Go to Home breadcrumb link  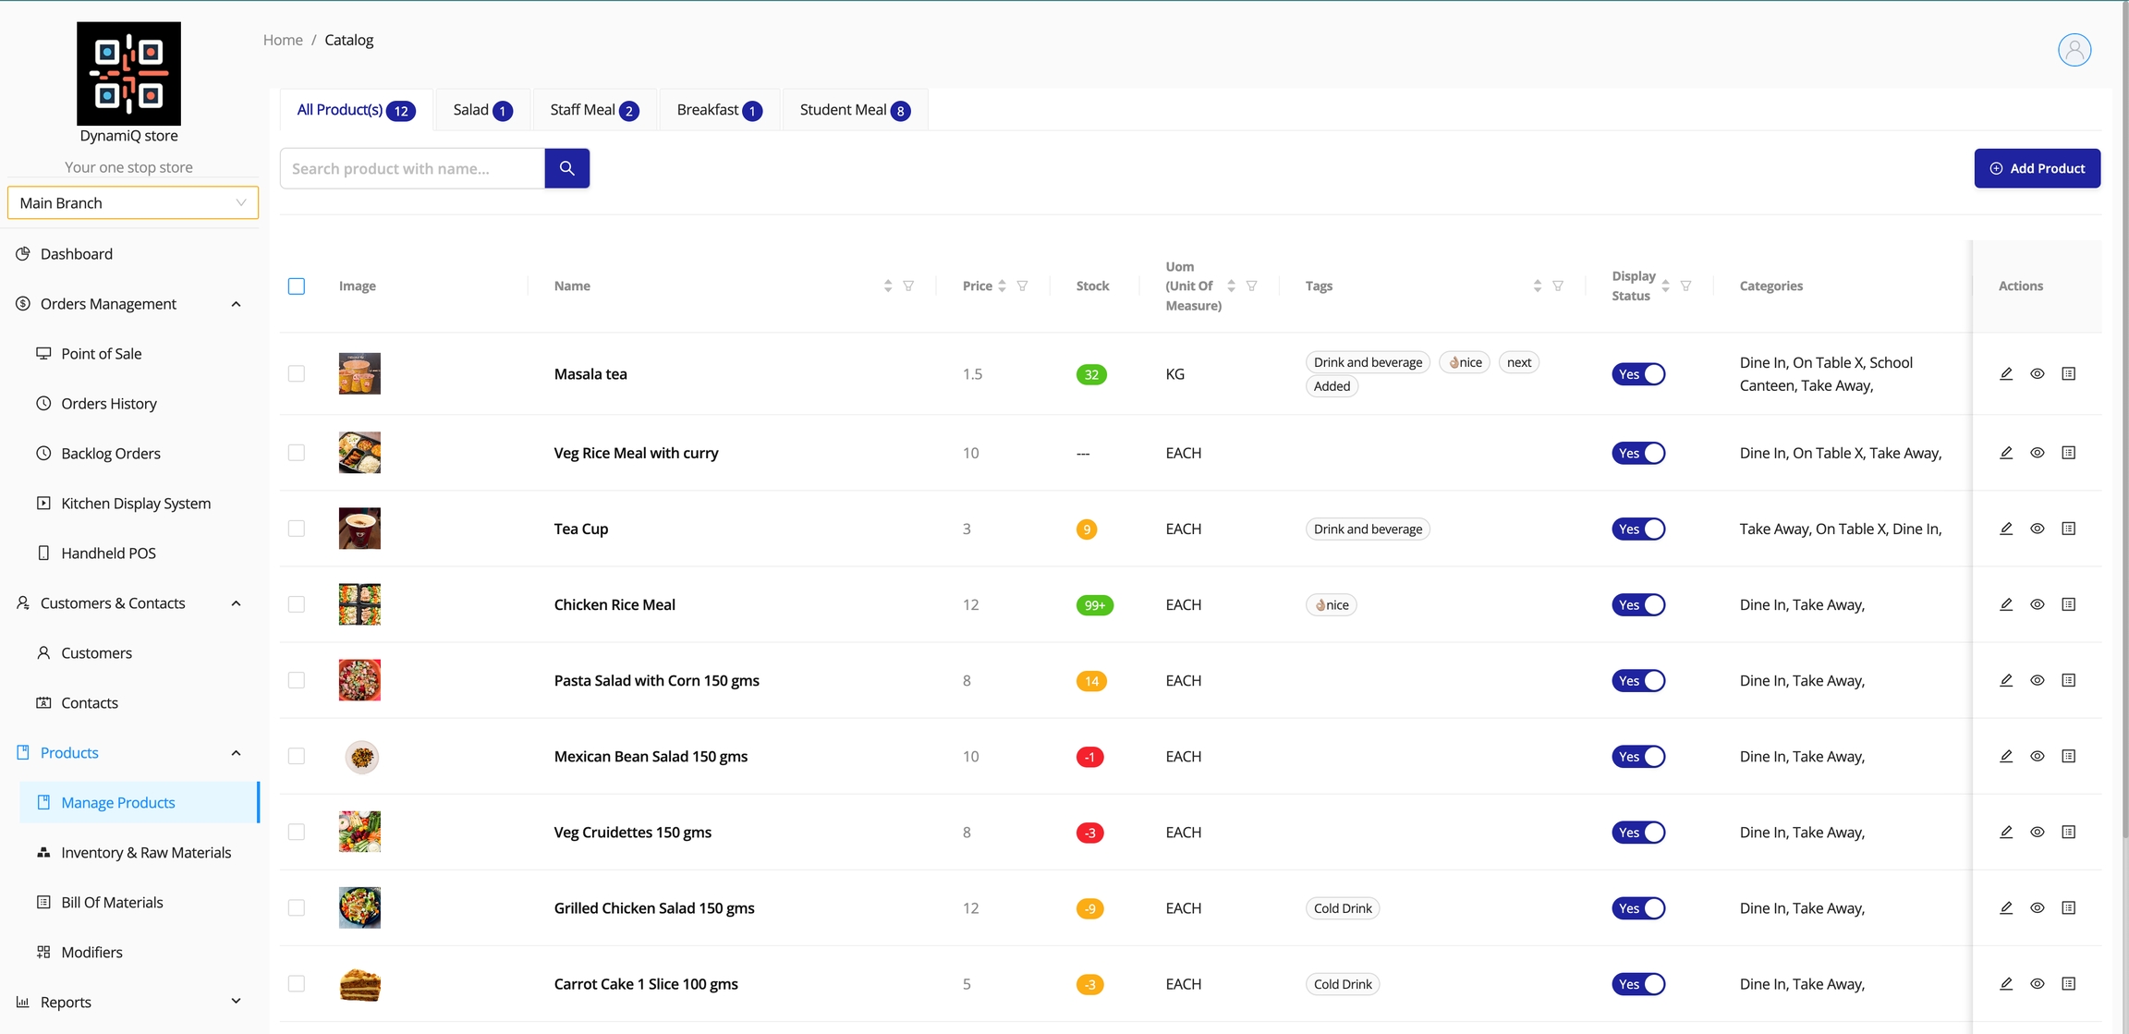click(283, 40)
